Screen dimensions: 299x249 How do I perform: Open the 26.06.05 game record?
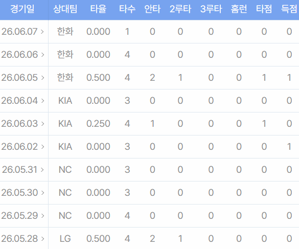(22, 78)
